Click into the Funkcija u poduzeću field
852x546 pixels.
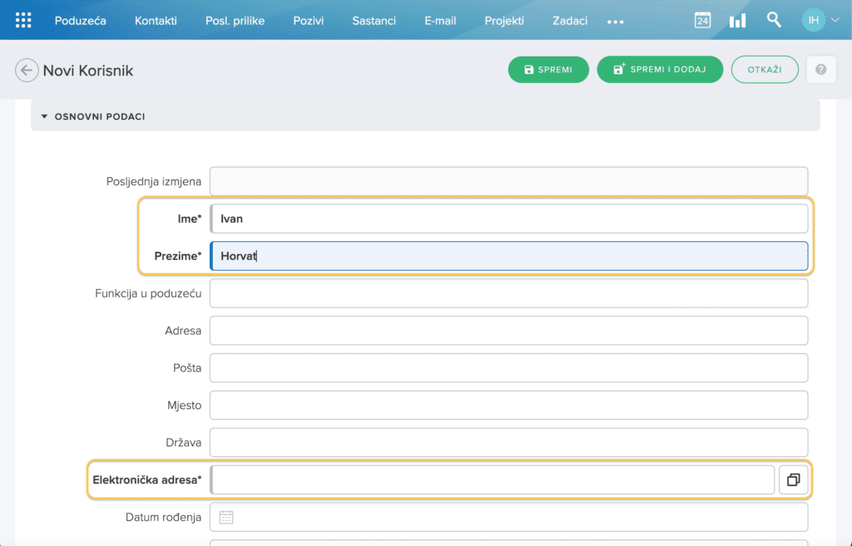508,293
